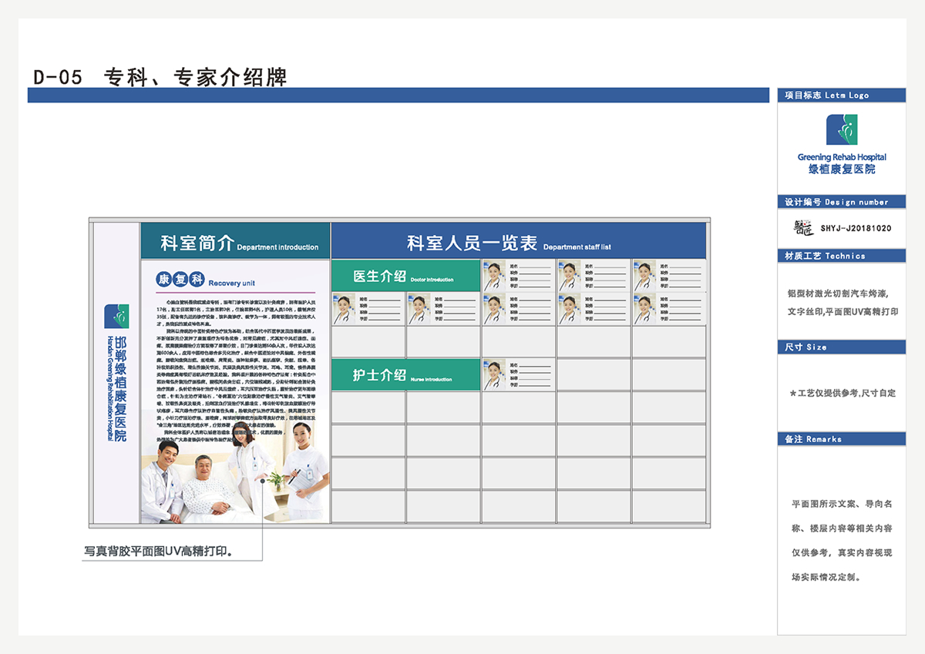Image resolution: width=925 pixels, height=654 pixels.
Task: Click the 材质工艺 Technics header bar
Action: (841, 256)
